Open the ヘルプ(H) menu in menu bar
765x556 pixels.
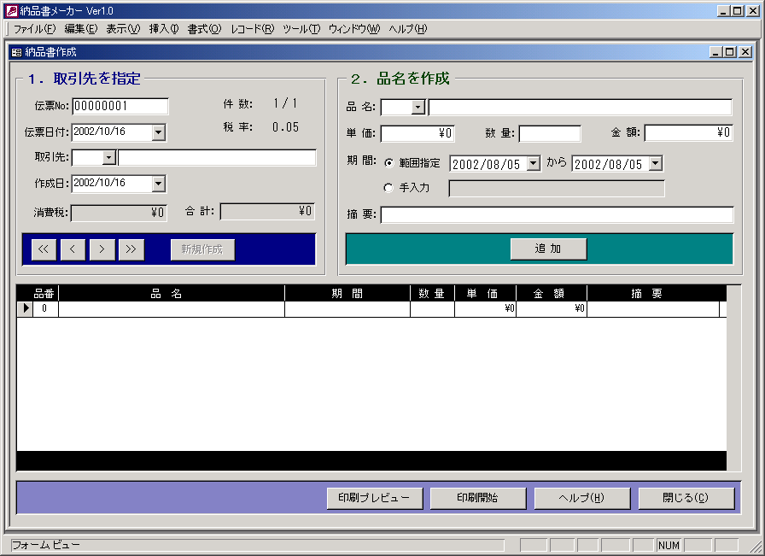[408, 29]
